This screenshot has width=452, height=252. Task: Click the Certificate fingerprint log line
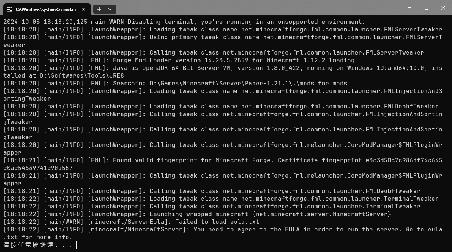223,164
